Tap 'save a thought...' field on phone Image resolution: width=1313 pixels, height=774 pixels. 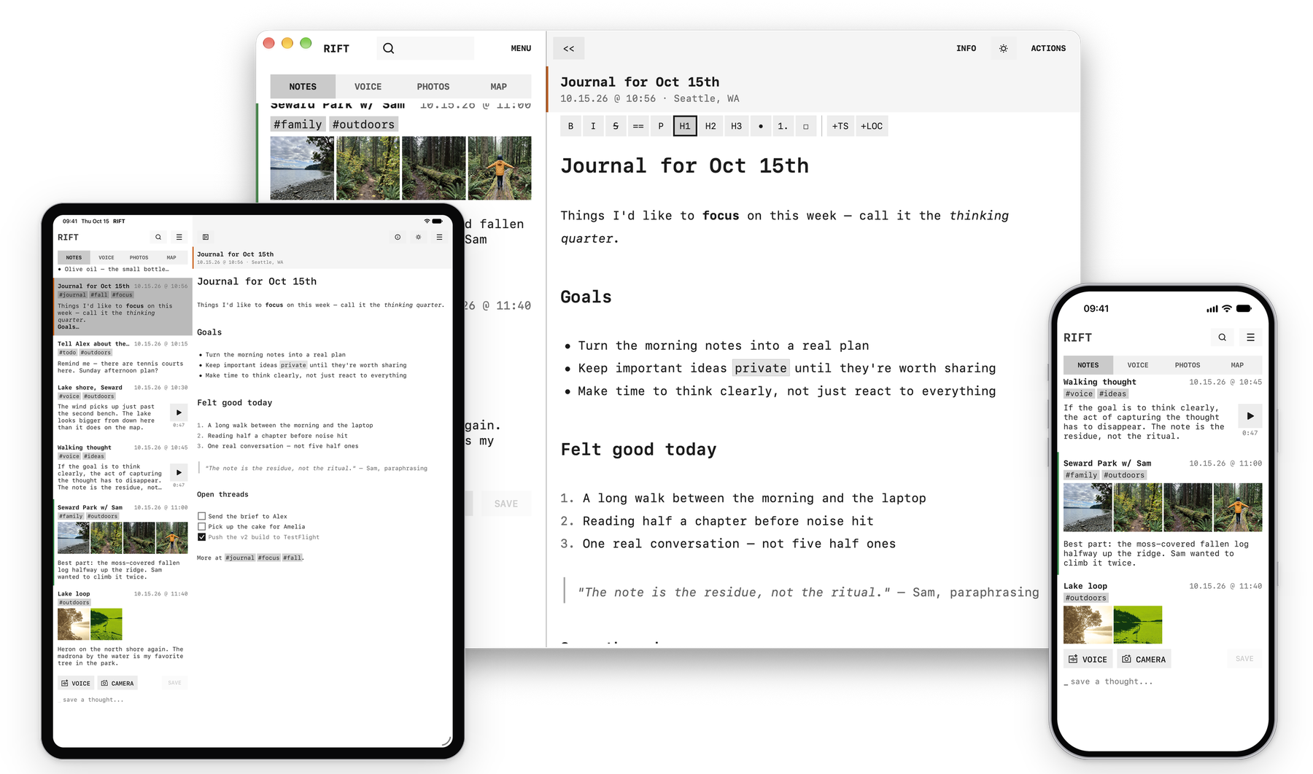pyautogui.click(x=1162, y=681)
